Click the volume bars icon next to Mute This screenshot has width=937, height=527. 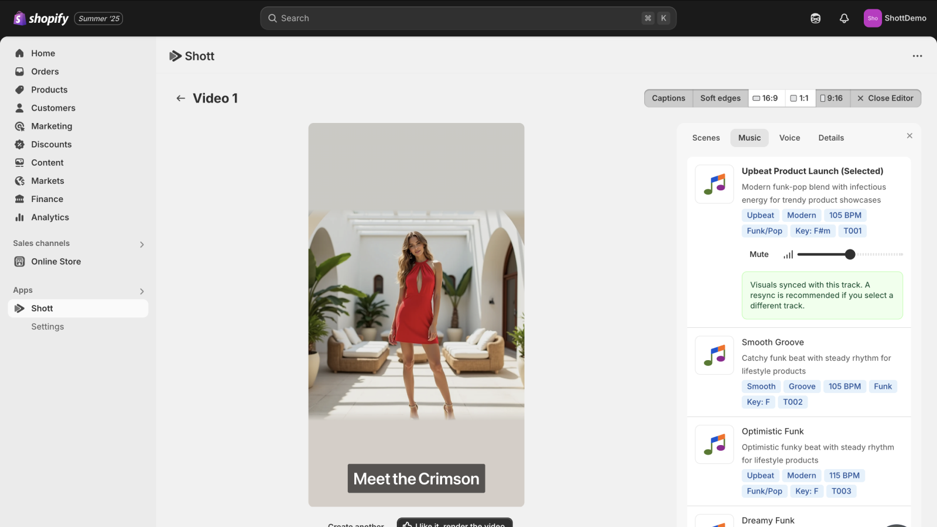point(788,254)
